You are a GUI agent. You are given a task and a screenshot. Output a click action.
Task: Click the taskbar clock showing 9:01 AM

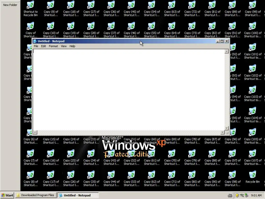click(x=256, y=195)
